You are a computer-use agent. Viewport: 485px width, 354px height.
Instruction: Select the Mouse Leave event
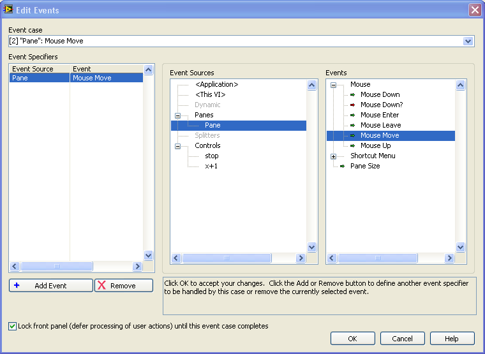point(380,125)
